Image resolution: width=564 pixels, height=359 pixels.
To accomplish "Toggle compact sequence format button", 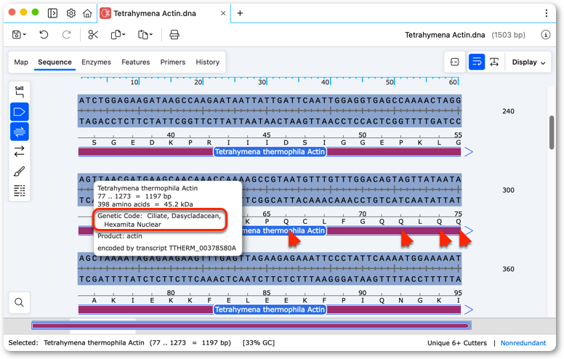I will [455, 62].
